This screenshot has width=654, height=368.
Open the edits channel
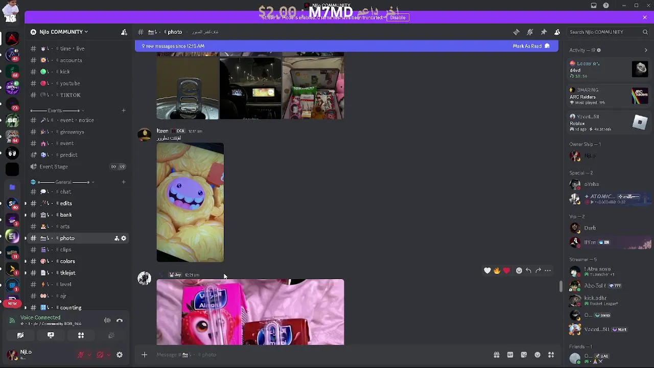(78, 203)
